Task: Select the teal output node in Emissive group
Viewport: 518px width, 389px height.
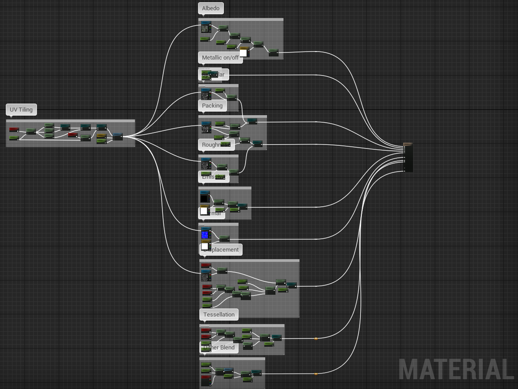Action: [x=242, y=207]
